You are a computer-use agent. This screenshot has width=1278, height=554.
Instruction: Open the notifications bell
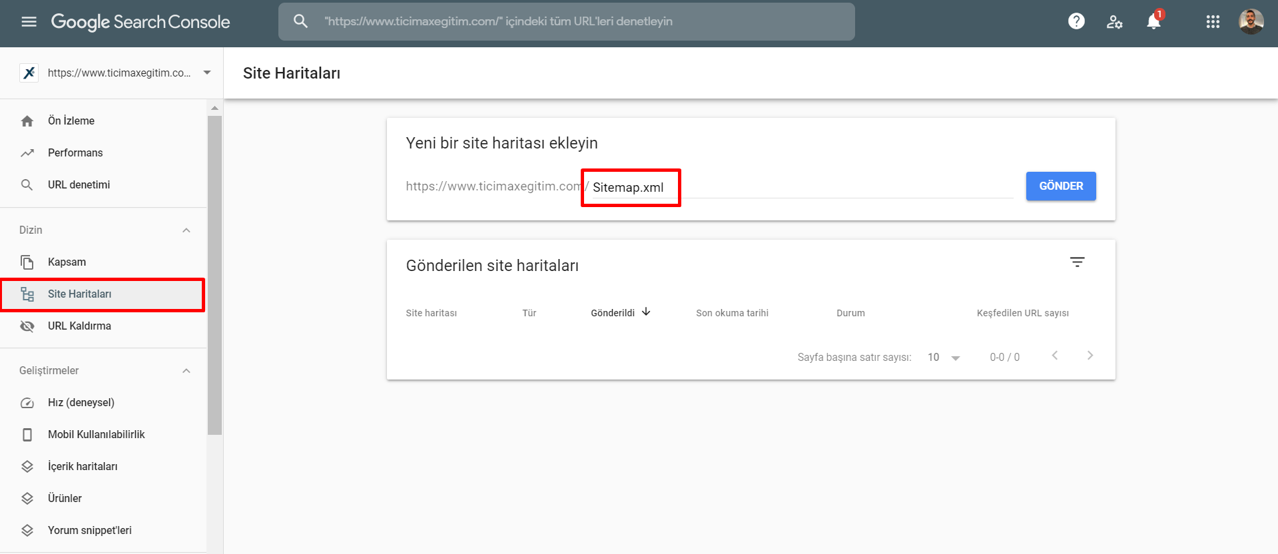coord(1153,21)
